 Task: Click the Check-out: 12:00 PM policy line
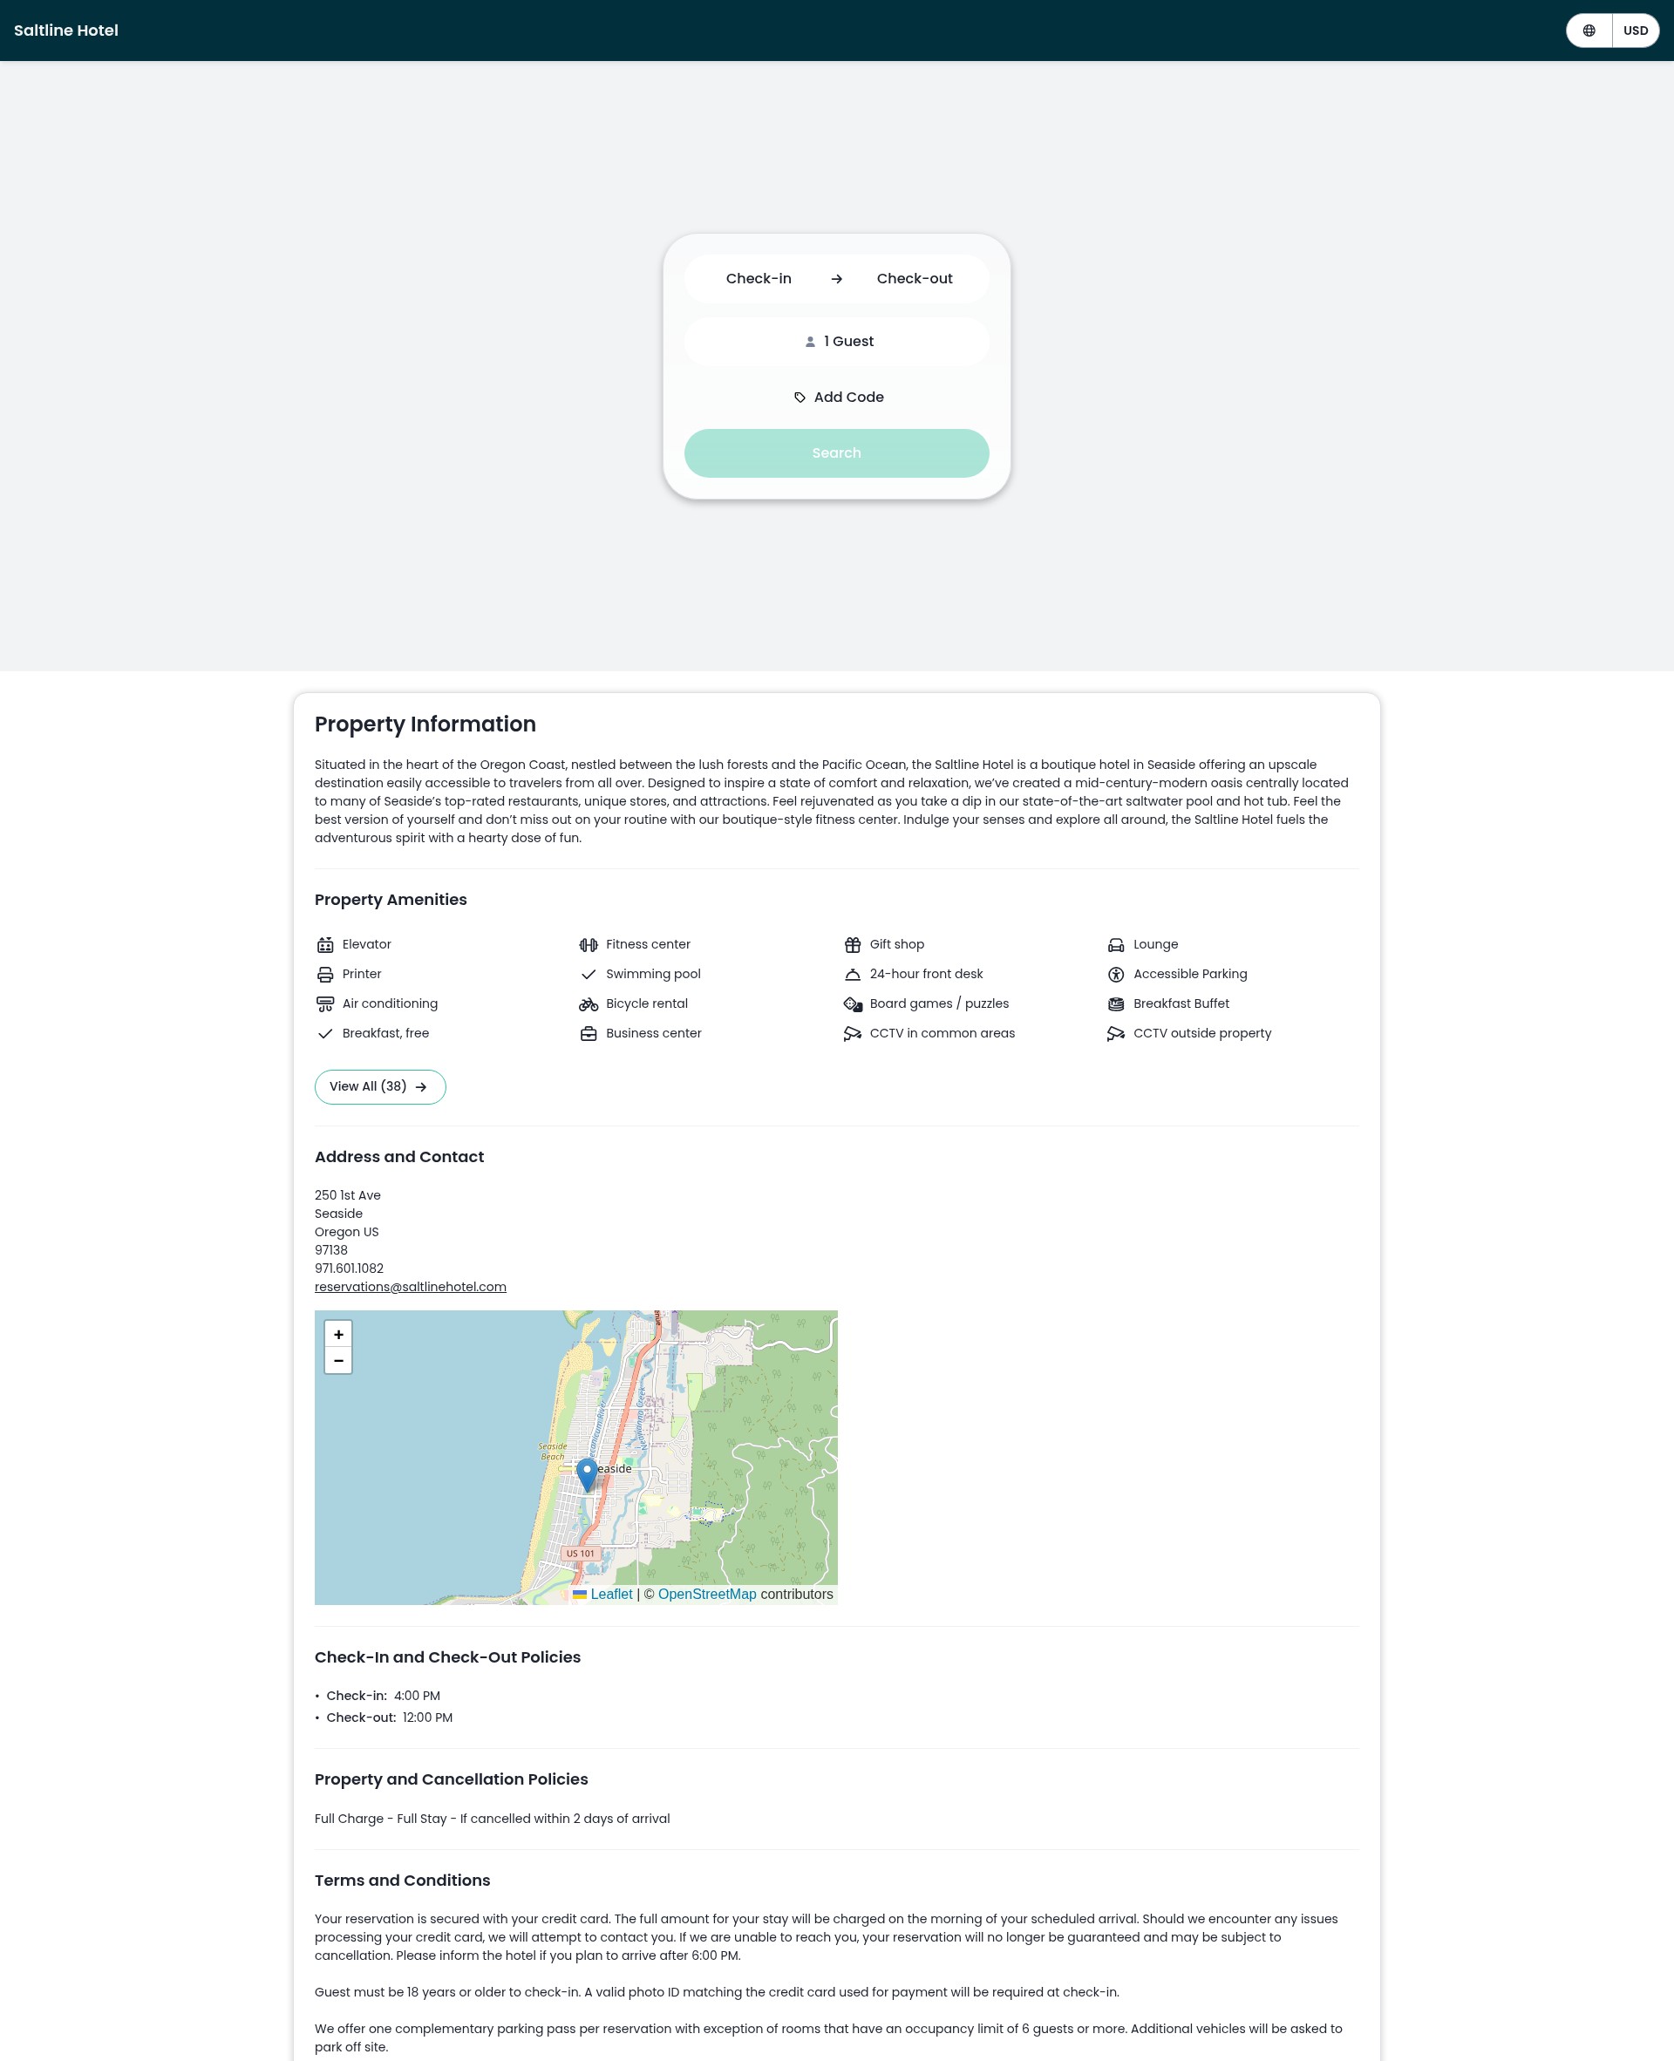tap(390, 1717)
